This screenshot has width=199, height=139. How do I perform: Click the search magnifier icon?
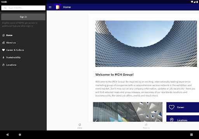click(x=5, y=8)
